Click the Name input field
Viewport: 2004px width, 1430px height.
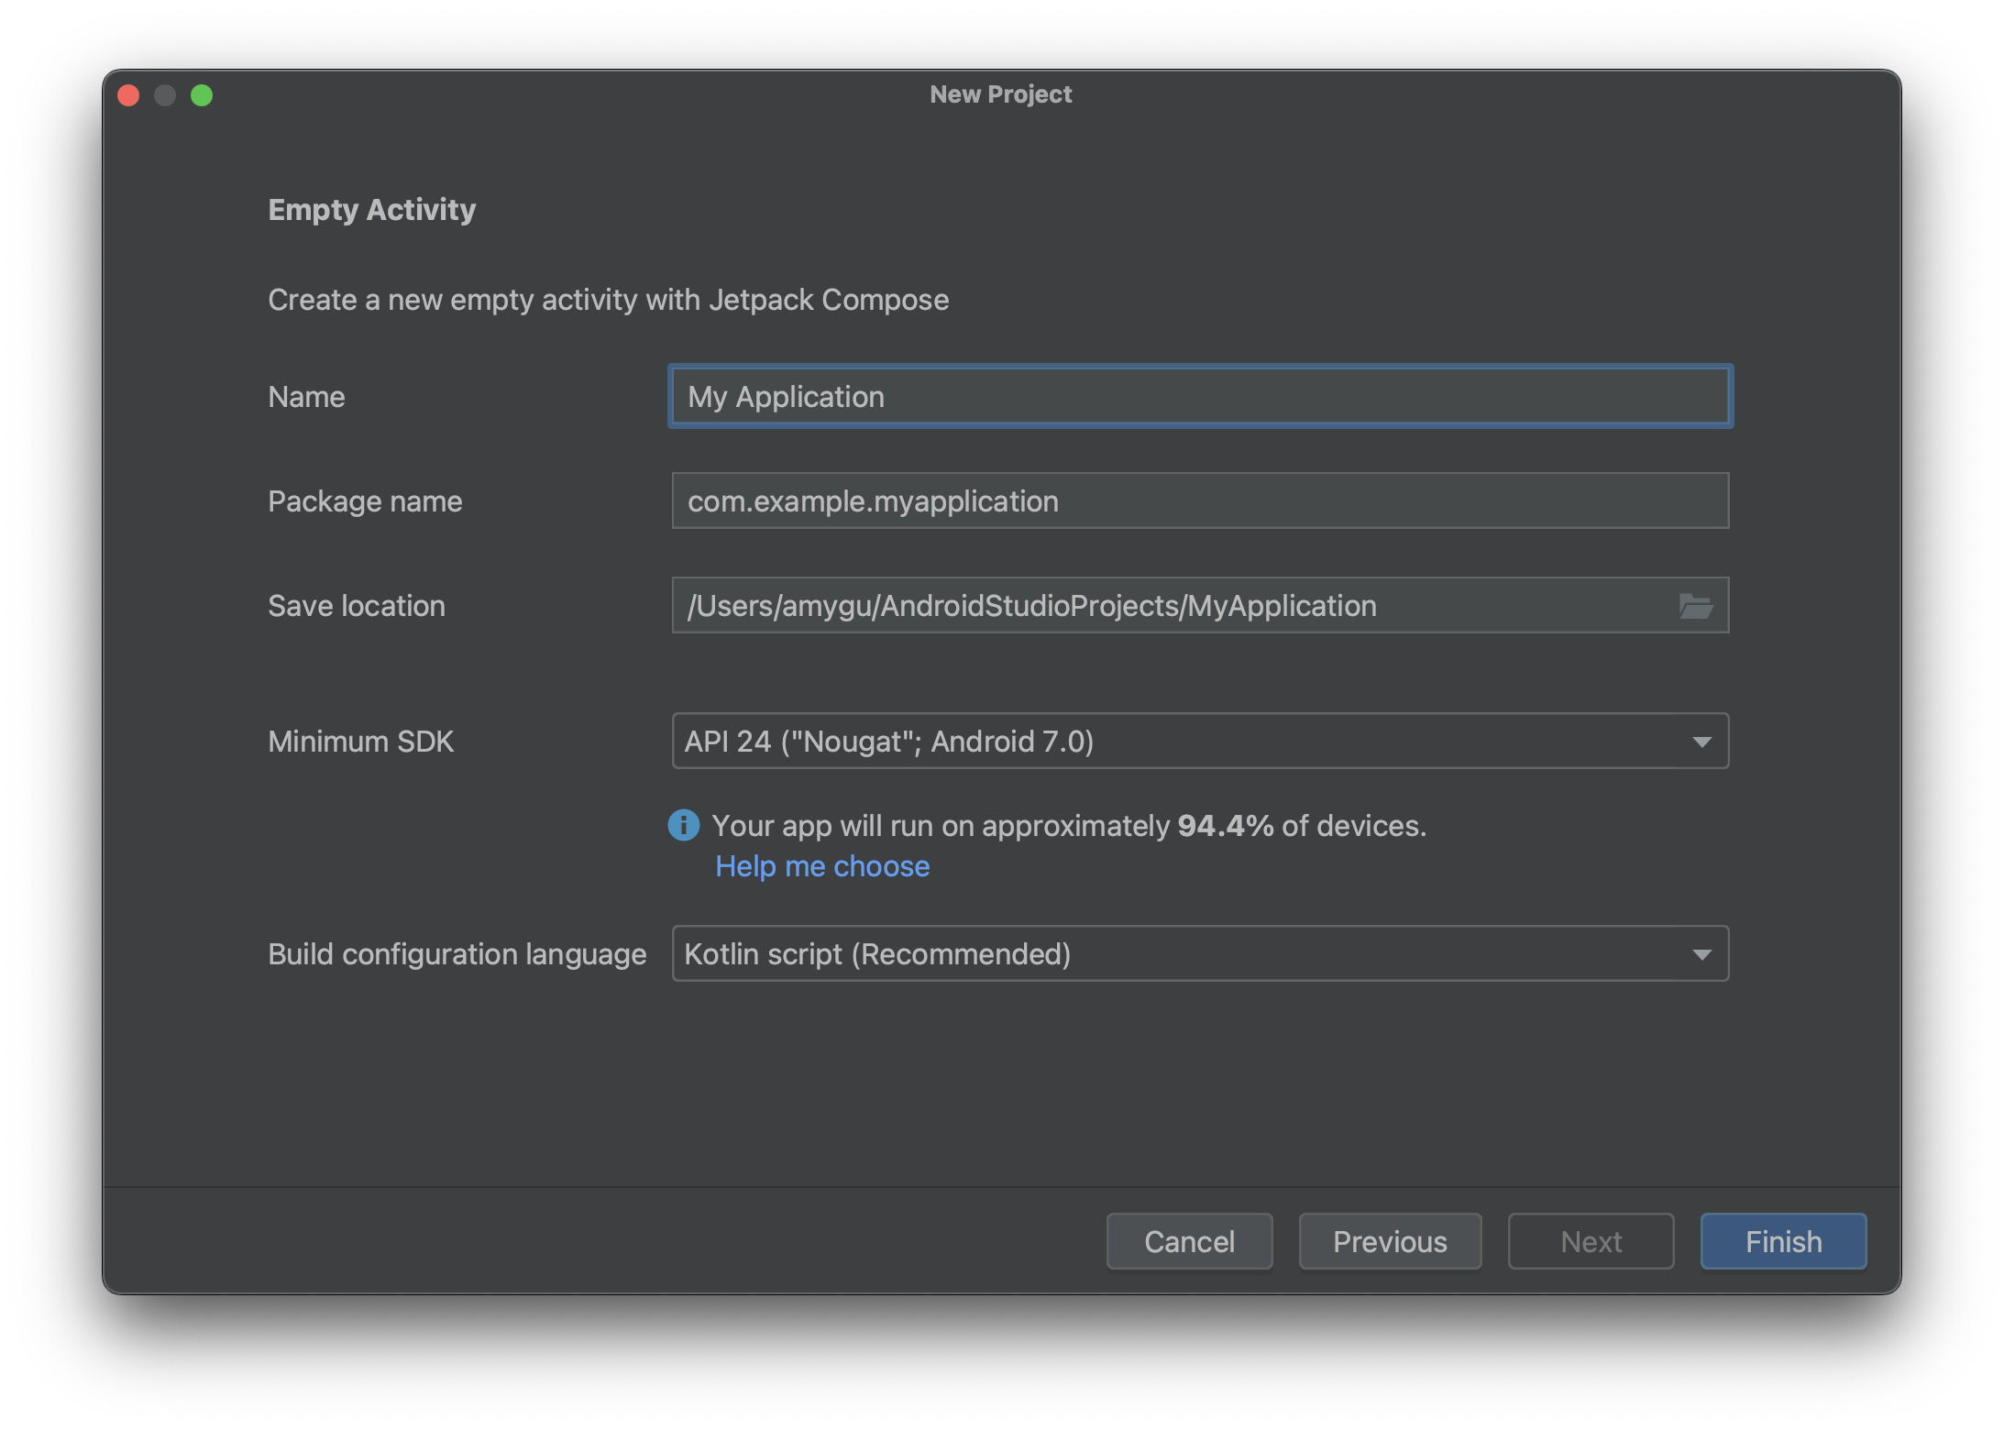1198,395
